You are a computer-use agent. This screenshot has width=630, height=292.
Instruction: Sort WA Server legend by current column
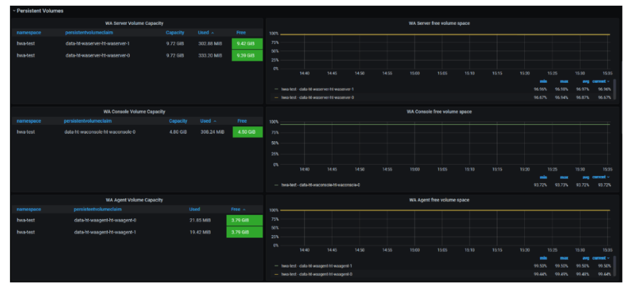click(602, 81)
